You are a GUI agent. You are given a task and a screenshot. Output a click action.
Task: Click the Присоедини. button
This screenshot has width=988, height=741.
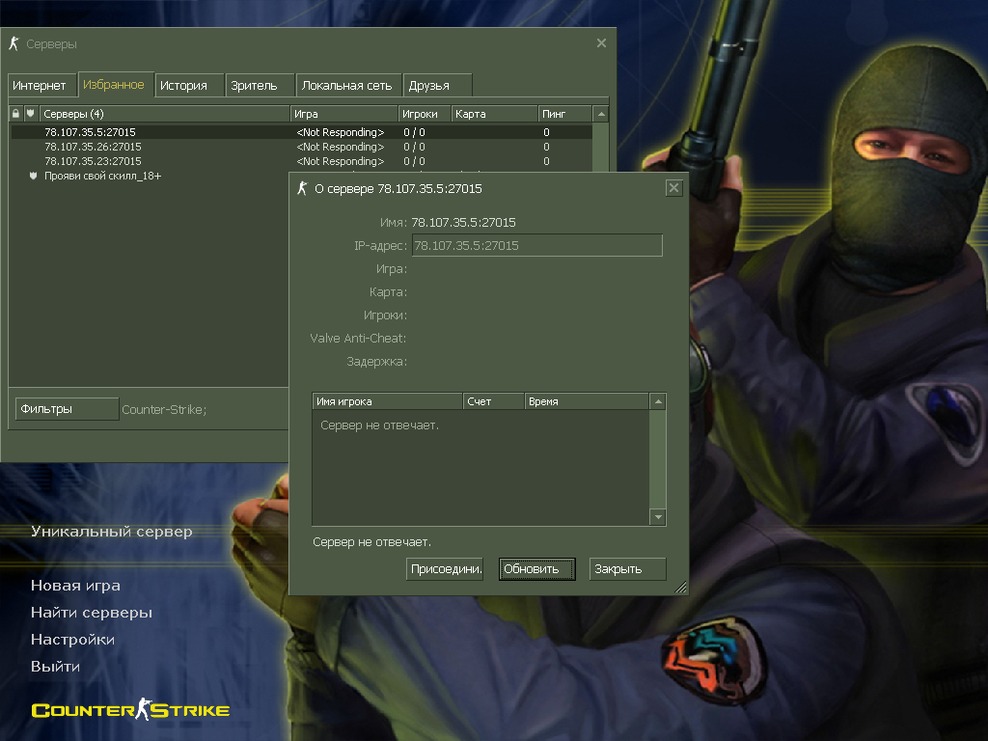click(x=445, y=569)
